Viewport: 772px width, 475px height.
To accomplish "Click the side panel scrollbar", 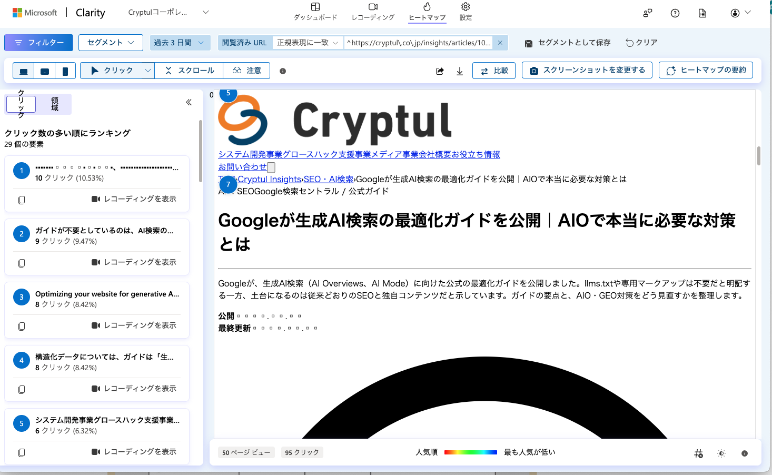I will 201,151.
